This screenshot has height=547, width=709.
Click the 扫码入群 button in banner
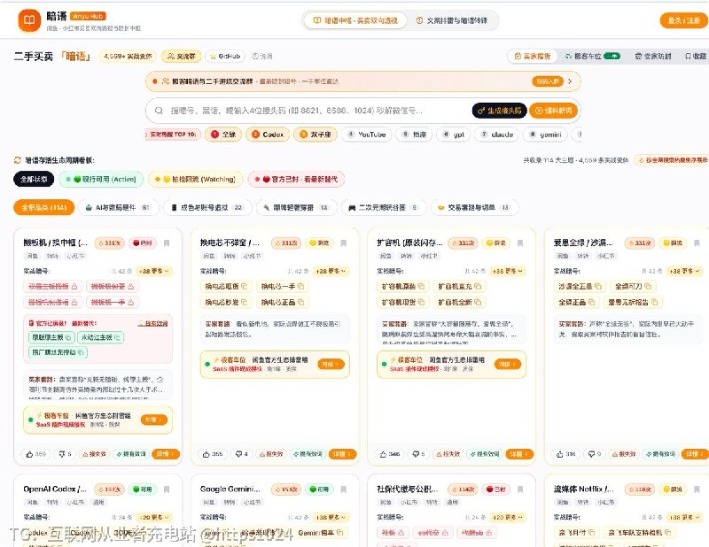pyautogui.click(x=548, y=81)
